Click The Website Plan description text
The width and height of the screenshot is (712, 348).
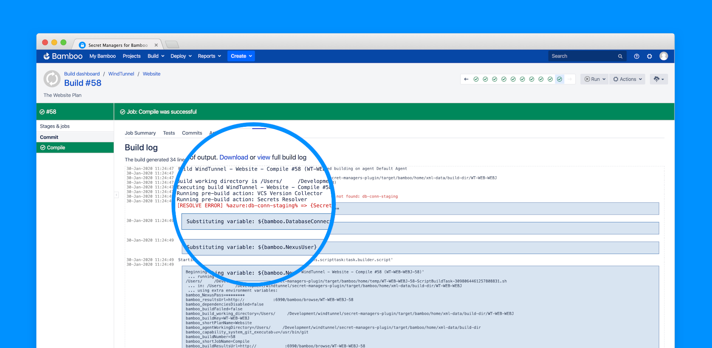62,95
